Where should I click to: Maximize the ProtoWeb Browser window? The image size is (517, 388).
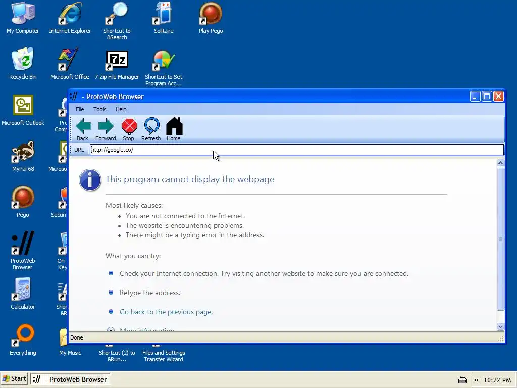(x=487, y=96)
